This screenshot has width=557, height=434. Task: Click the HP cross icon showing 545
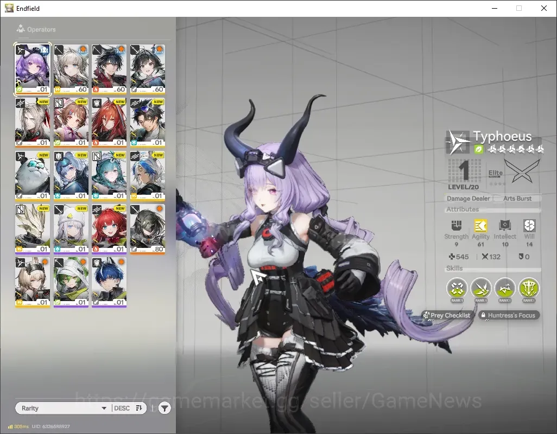452,257
